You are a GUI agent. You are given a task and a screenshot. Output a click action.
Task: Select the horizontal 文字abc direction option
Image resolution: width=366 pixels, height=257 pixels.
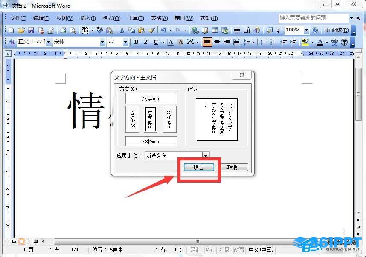pos(151,98)
